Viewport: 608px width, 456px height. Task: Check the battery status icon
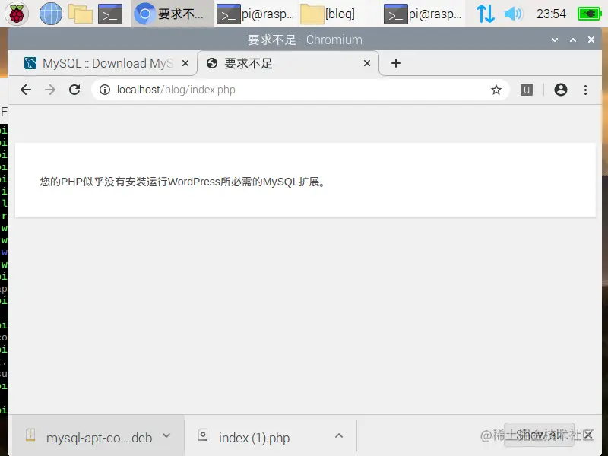589,14
